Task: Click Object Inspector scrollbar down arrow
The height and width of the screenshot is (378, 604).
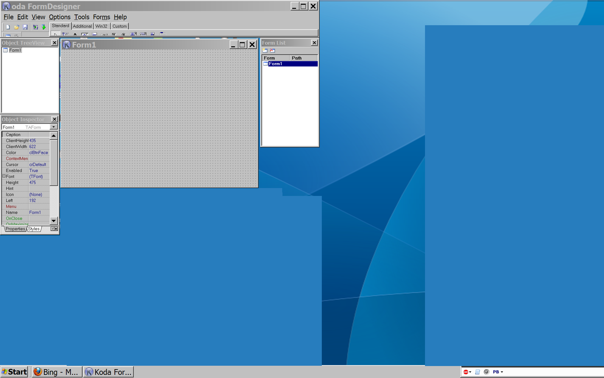Action: [x=54, y=221]
